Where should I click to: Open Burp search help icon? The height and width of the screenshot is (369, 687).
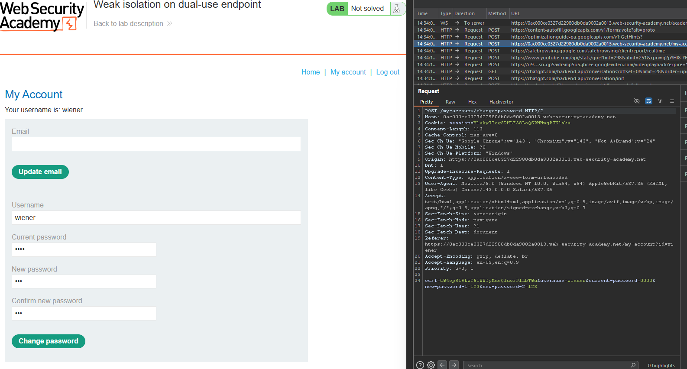pyautogui.click(x=420, y=365)
